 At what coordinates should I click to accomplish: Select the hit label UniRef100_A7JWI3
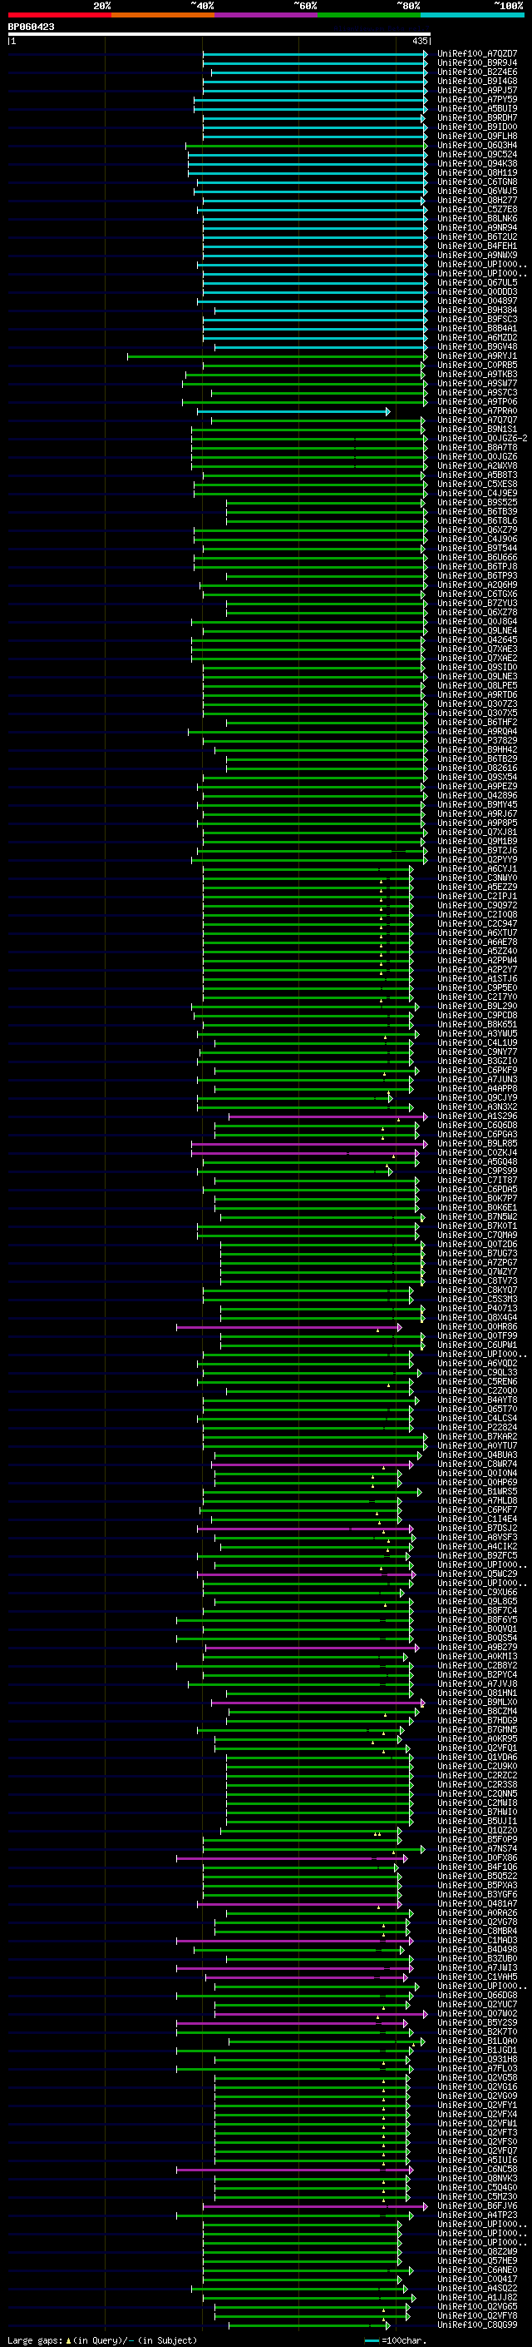(476, 1968)
